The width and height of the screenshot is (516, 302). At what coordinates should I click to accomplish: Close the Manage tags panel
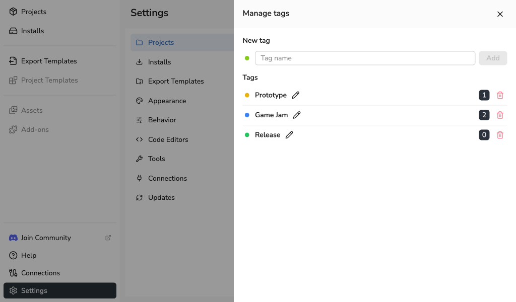click(x=500, y=14)
